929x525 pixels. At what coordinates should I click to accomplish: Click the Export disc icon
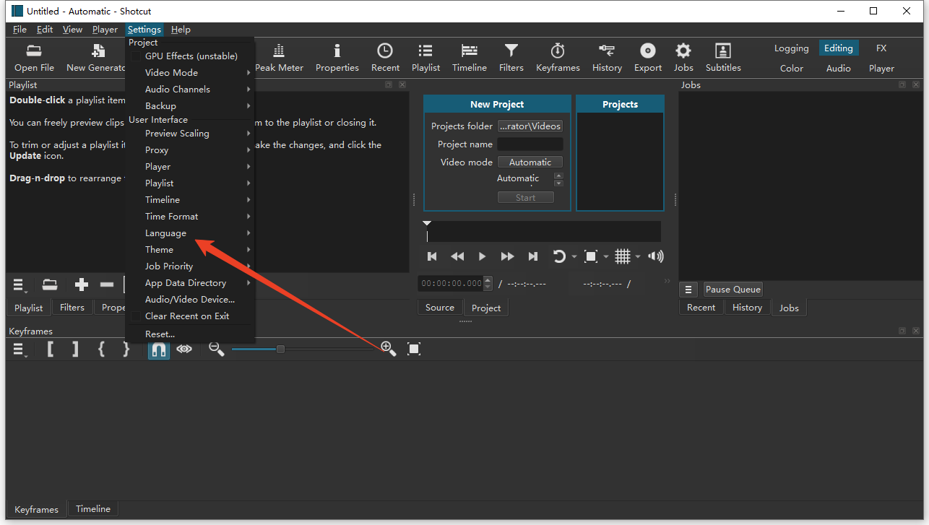tap(648, 58)
